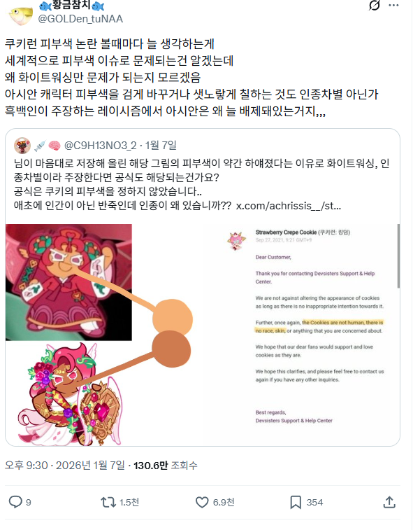
Task: Open the reply comment icon
Action: (x=15, y=502)
